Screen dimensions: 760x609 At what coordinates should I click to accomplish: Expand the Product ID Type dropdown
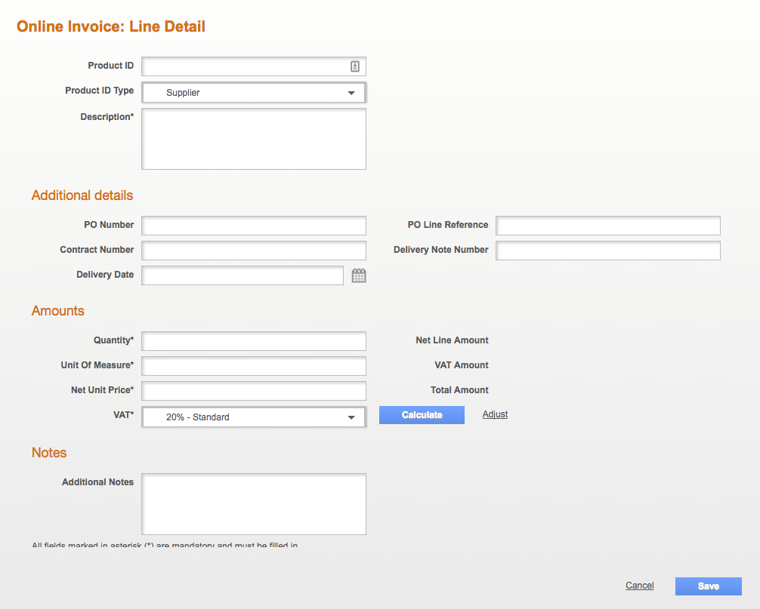(x=351, y=93)
